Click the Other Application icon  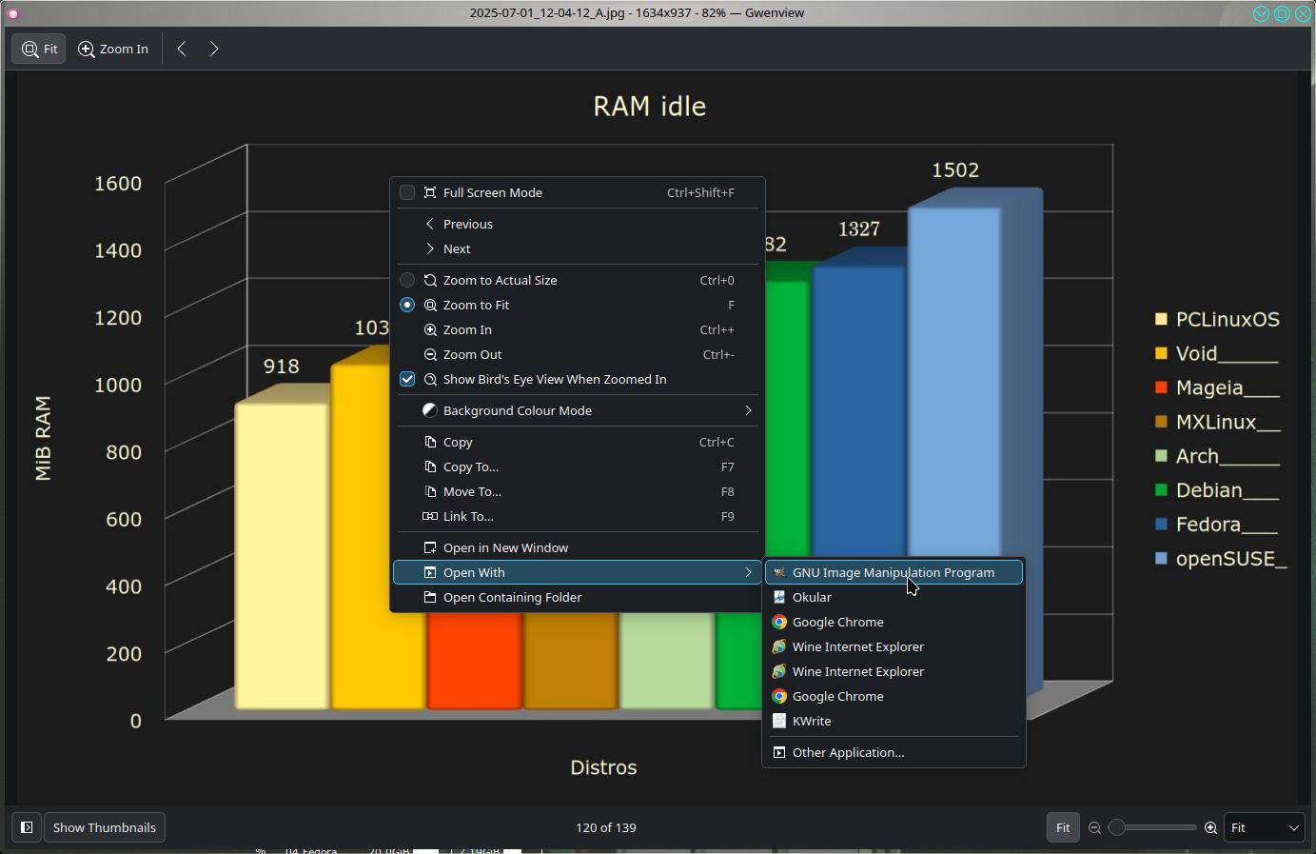tap(779, 752)
